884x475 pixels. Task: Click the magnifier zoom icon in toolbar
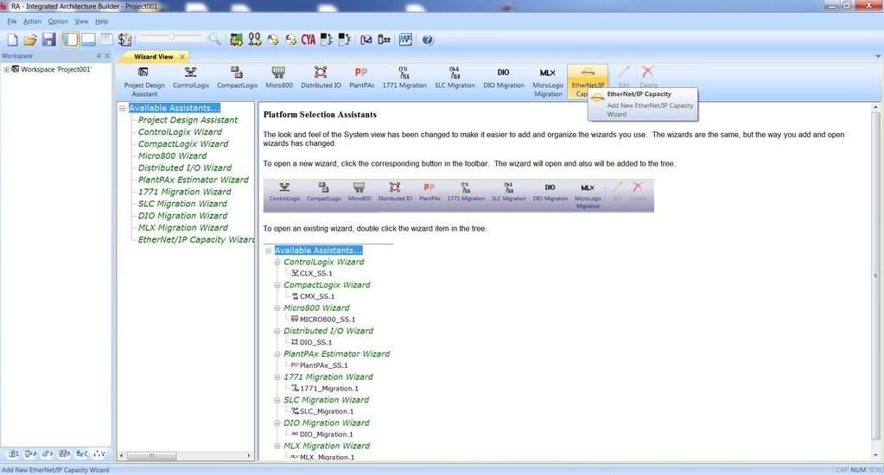215,39
